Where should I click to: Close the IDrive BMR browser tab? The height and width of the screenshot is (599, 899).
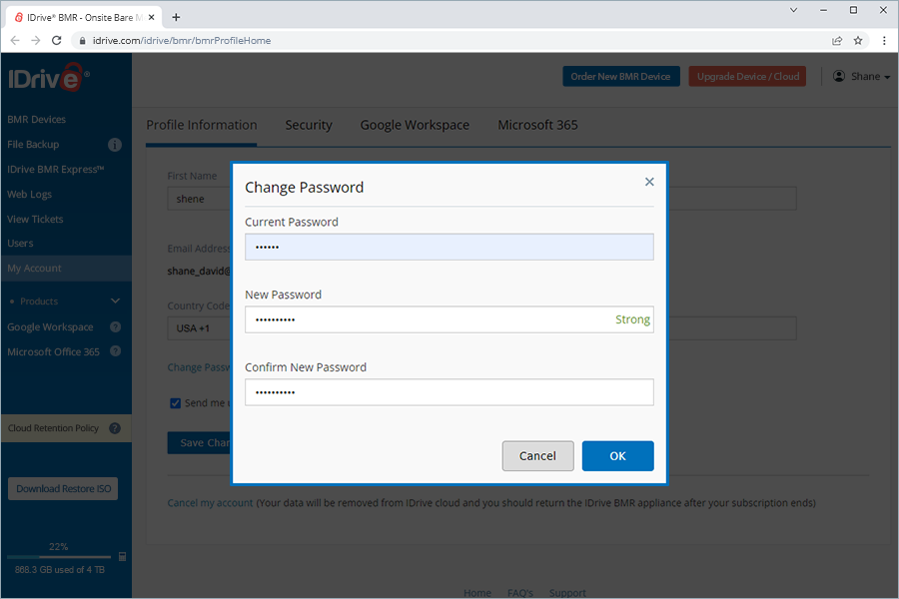152,17
